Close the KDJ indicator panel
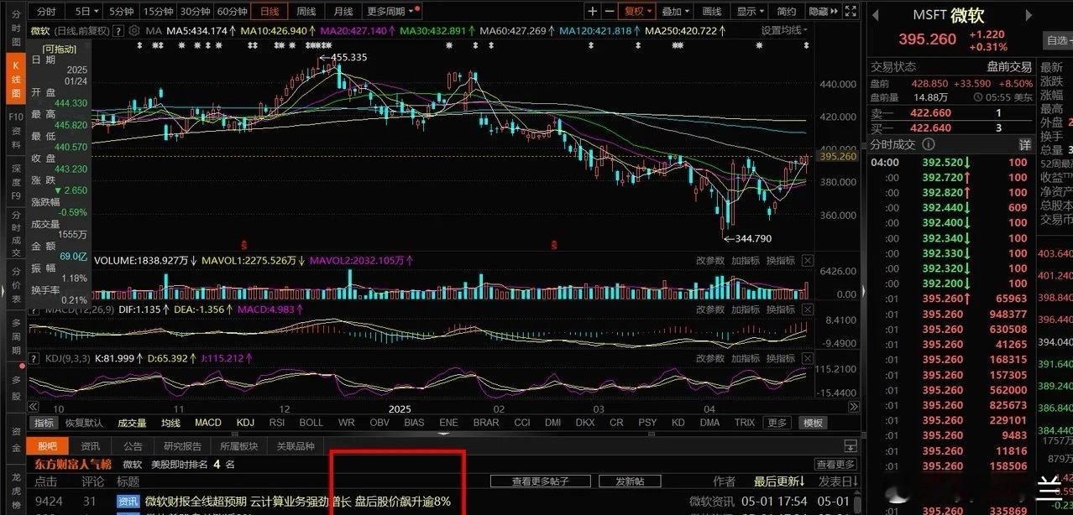This screenshot has height=515, width=1073. tap(808, 358)
